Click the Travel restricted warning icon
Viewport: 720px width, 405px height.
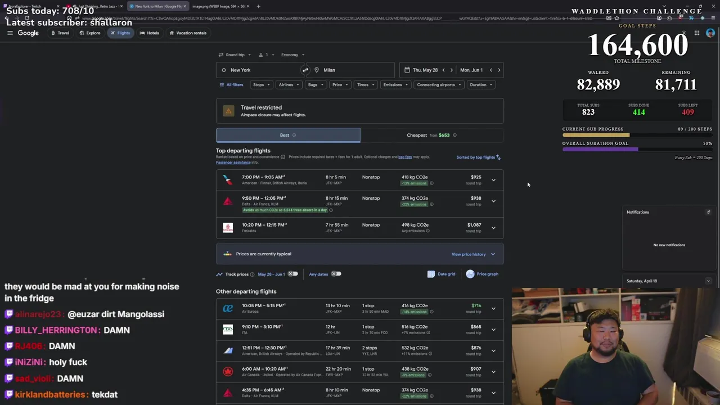pos(228,111)
